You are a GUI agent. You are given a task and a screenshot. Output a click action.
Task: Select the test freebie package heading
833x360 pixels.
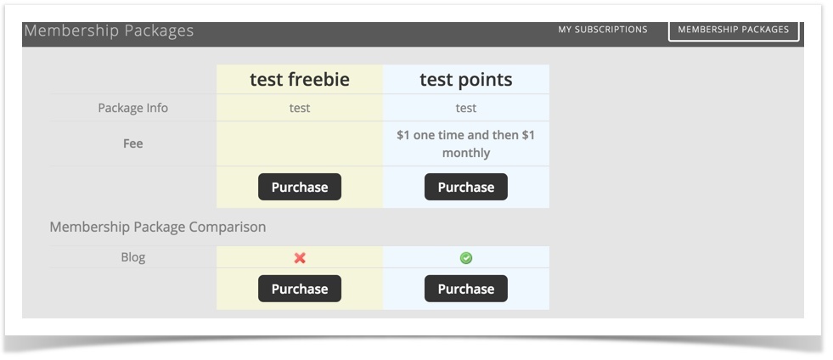click(300, 80)
